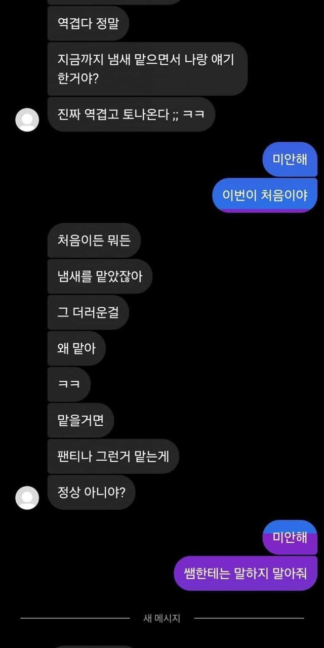Tap the standalone 'ㅋㅋ' bubble
This screenshot has height=648, width=324.
69,384
